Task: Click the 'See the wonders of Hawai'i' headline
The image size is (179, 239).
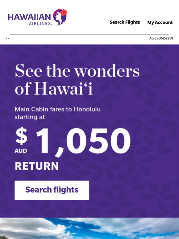Action: click(77, 80)
